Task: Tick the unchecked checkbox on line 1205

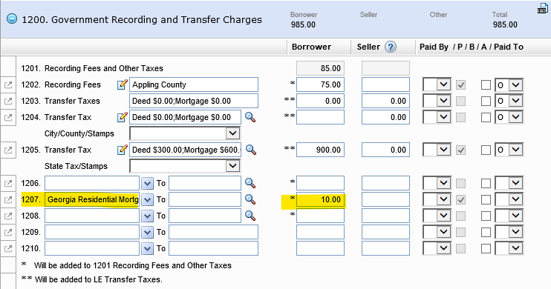Action: coord(486,150)
